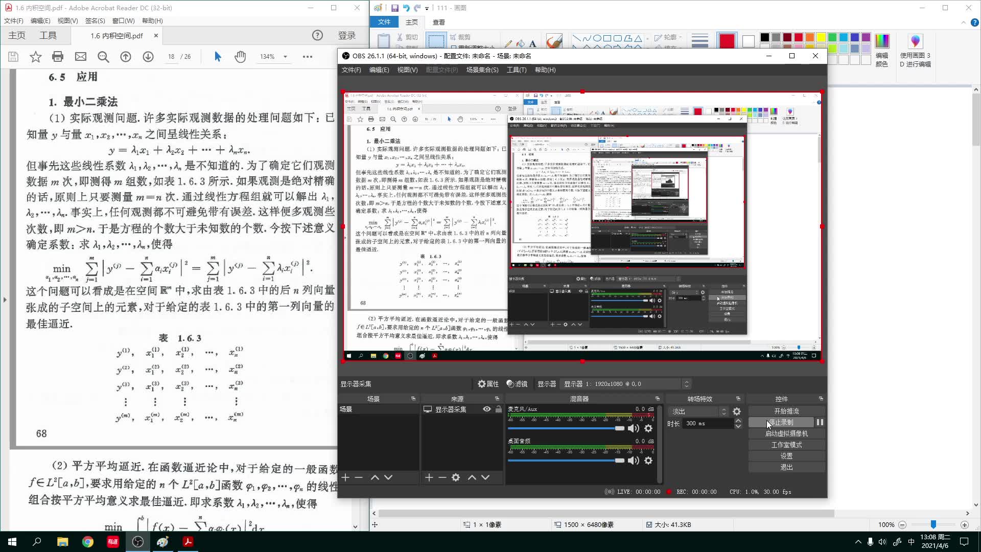Open transition properties gear beside 淡出
981x552 pixels.
(737, 411)
